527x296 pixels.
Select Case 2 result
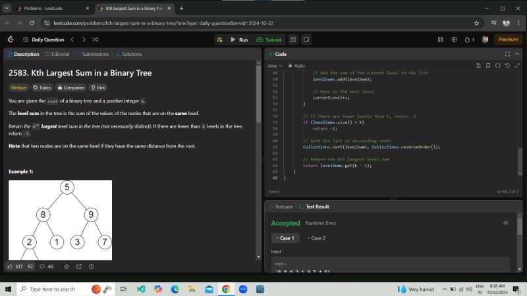tap(316, 238)
